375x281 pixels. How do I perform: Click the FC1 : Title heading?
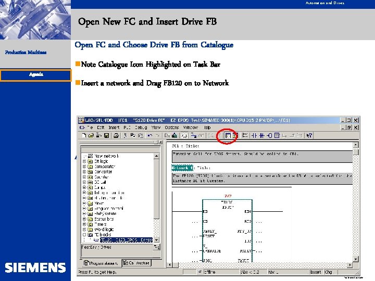pyautogui.click(x=185, y=146)
